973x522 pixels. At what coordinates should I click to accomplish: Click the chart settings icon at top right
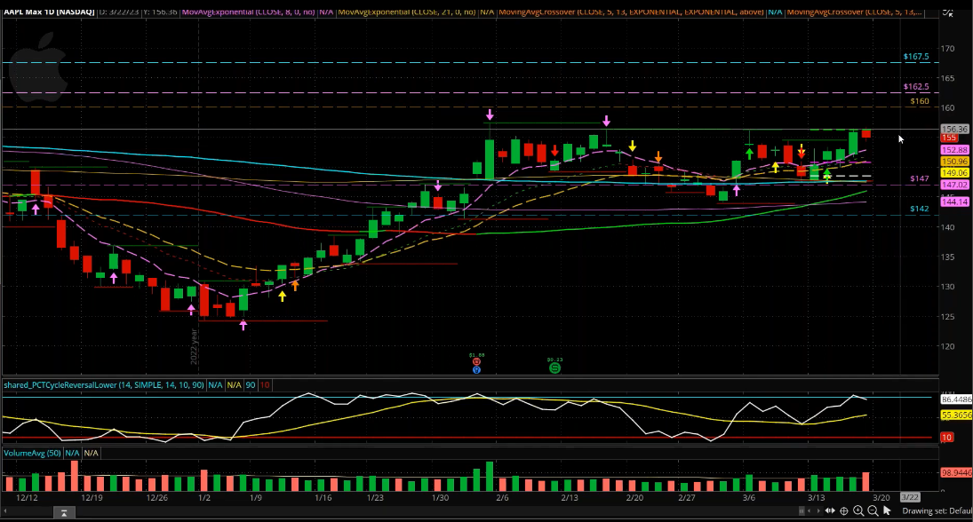click(948, 12)
